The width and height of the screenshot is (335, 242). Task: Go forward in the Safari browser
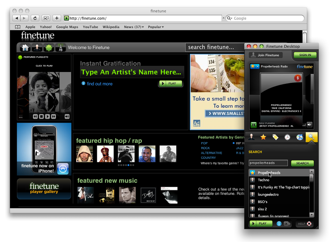pyautogui.click(x=24, y=18)
